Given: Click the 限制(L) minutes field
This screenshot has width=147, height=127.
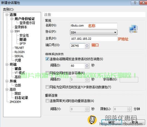Looking at the screenshot, I should click(x=120, y=109).
